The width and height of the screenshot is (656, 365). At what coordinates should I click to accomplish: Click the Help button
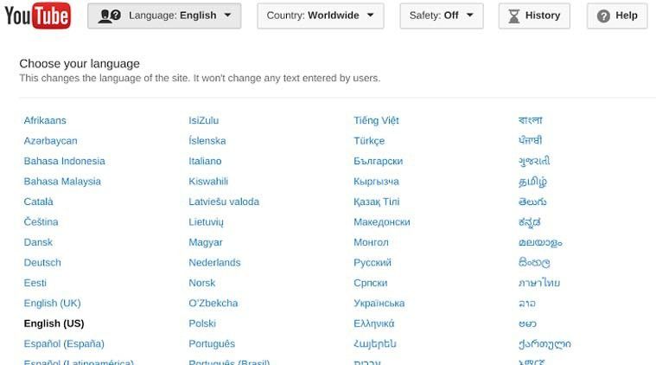pos(617,16)
